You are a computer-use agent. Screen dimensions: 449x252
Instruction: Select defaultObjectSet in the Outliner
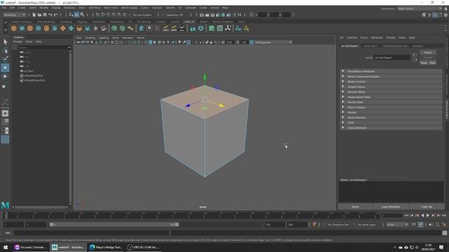[x=34, y=80]
